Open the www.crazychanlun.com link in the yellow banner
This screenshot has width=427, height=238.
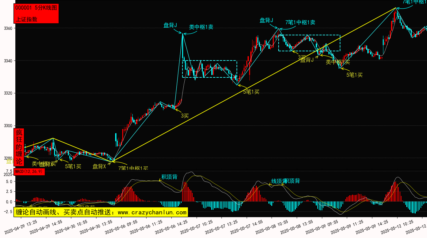click(152, 212)
